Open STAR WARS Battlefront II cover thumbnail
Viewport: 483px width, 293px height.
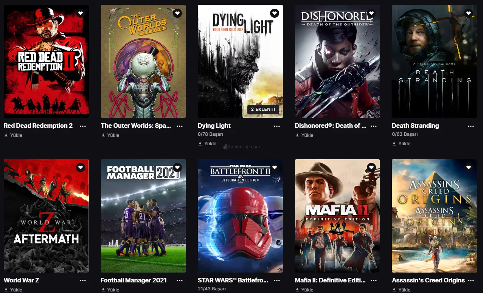(240, 216)
